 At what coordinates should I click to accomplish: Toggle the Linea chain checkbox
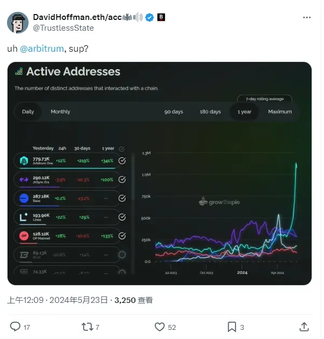[122, 217]
